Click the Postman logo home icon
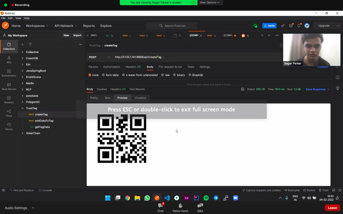This screenshot has height=214, width=343. (x=5, y=25)
